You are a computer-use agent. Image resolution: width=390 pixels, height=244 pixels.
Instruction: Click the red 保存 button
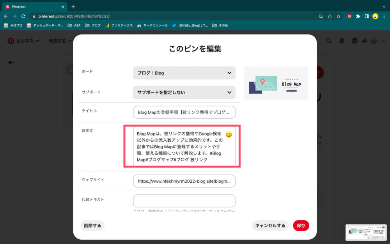(301, 226)
